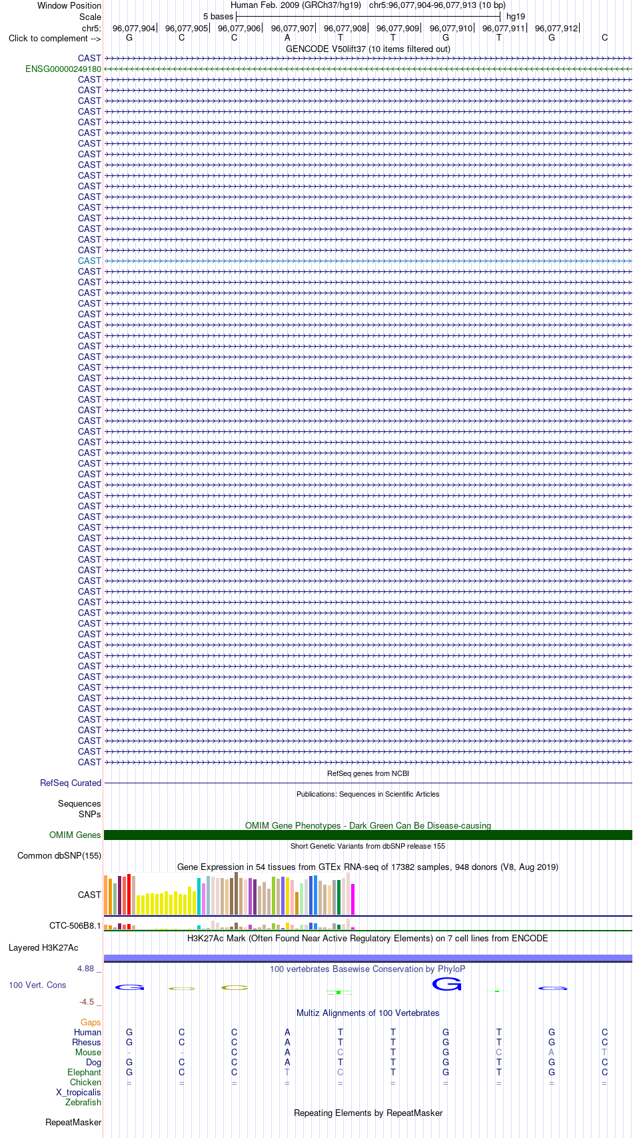Click the Common dbSNP(155) track label

(59, 855)
